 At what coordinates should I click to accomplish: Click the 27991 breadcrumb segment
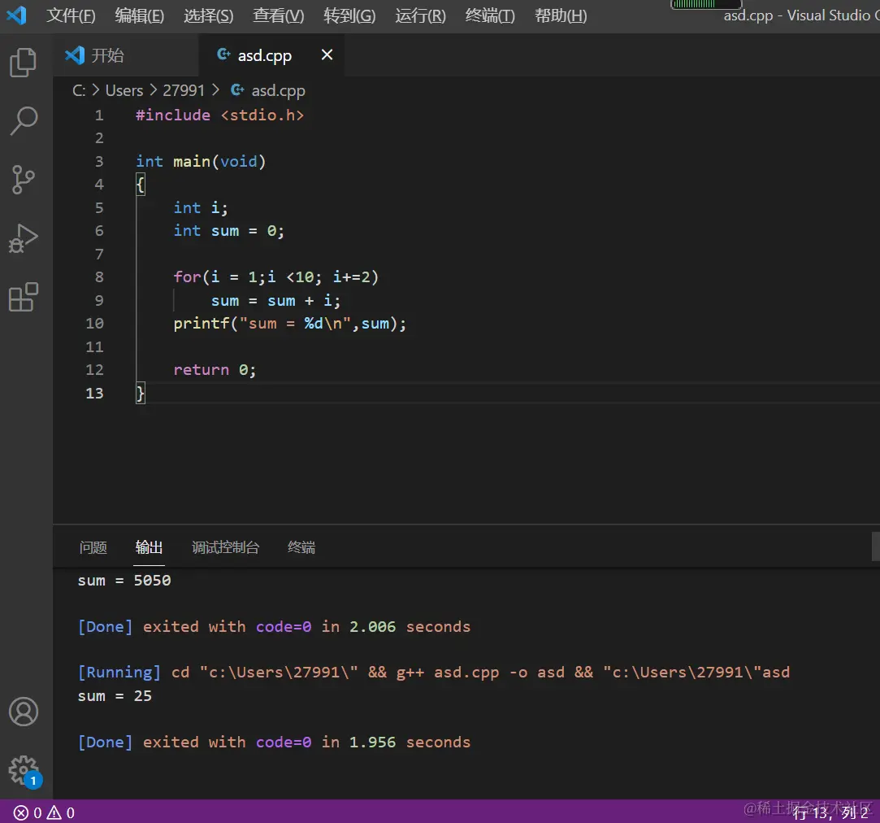click(184, 90)
